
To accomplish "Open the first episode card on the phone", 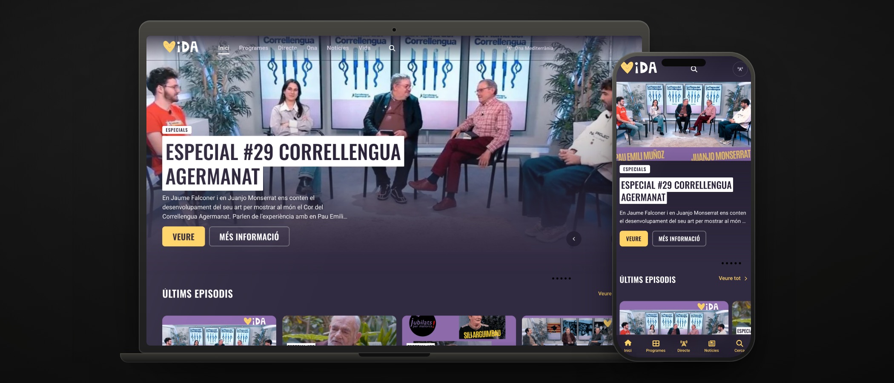I will [674, 318].
